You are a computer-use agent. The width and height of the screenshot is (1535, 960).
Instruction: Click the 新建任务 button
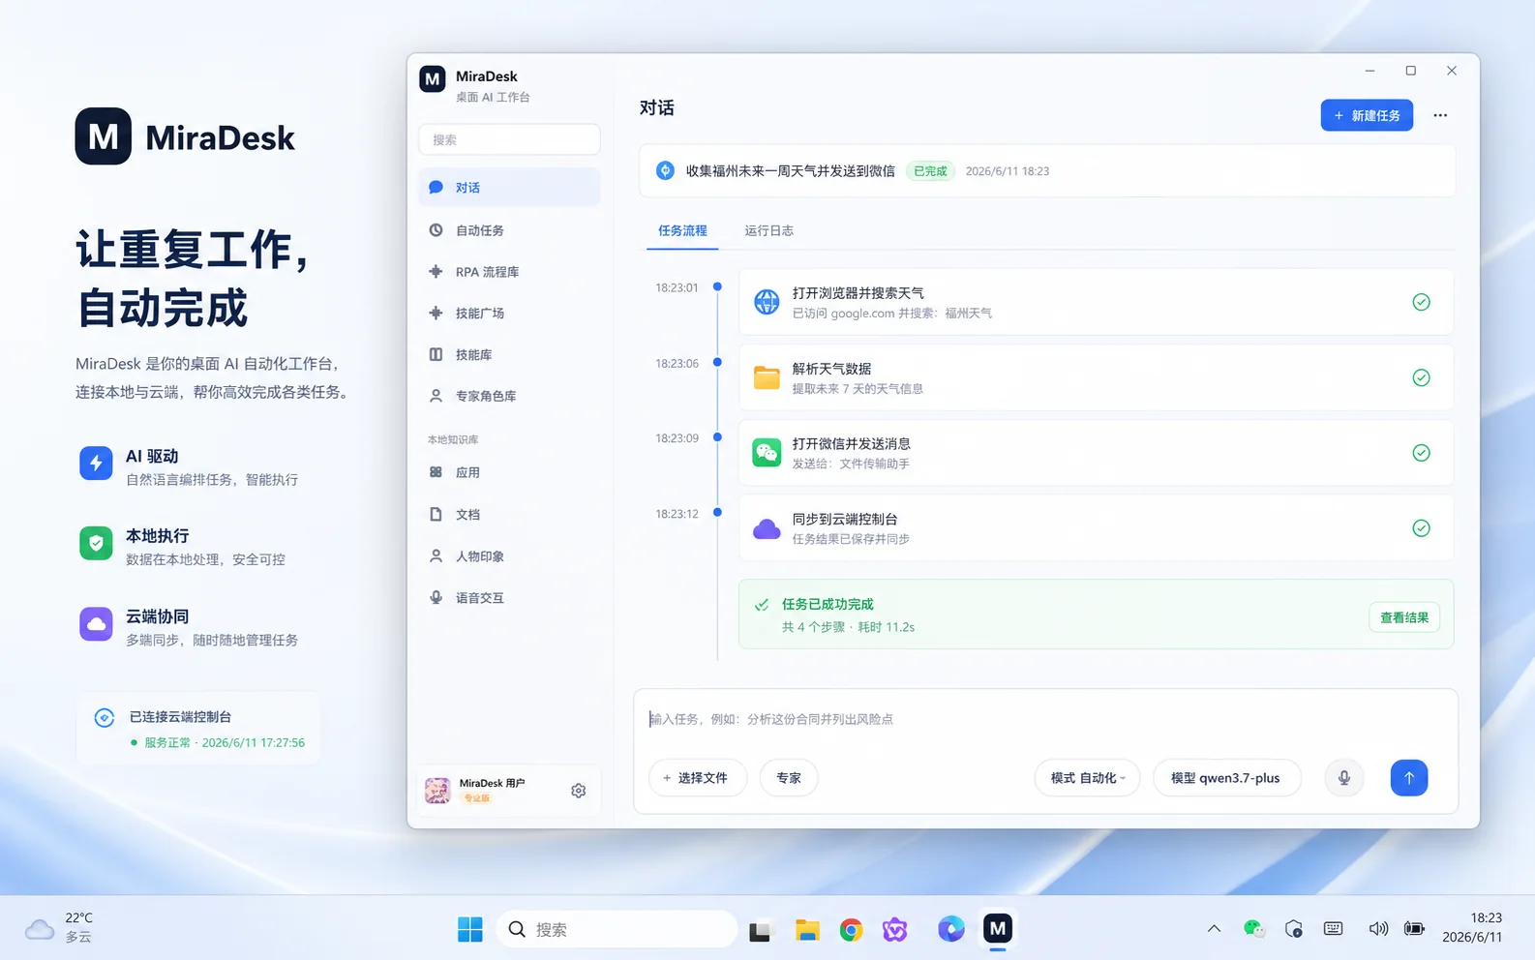(x=1367, y=115)
